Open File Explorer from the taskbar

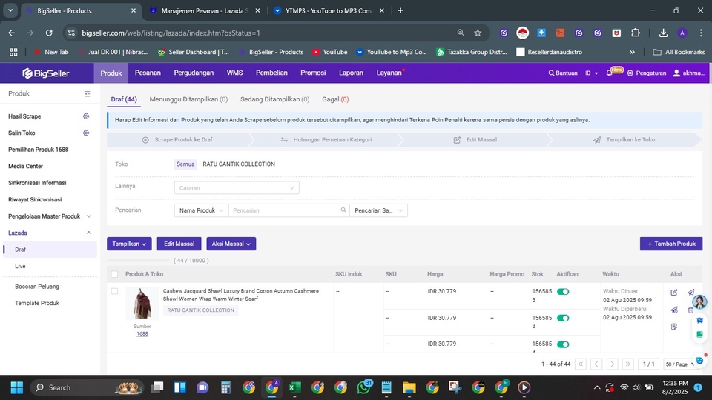click(409, 387)
